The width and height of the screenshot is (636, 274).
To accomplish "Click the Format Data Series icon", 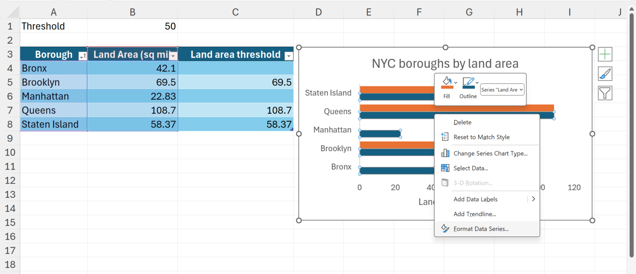I will (445, 228).
